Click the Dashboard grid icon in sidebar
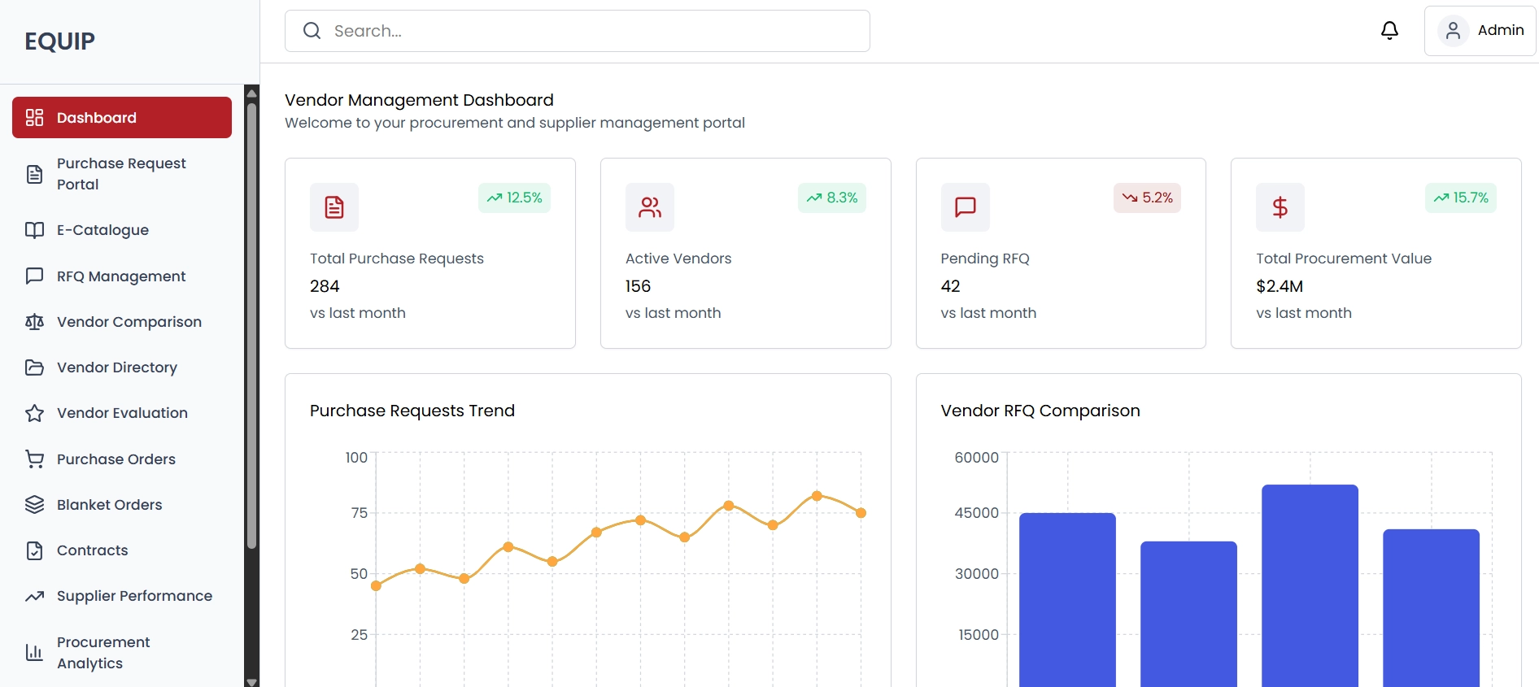This screenshot has width=1539, height=687. click(x=34, y=118)
